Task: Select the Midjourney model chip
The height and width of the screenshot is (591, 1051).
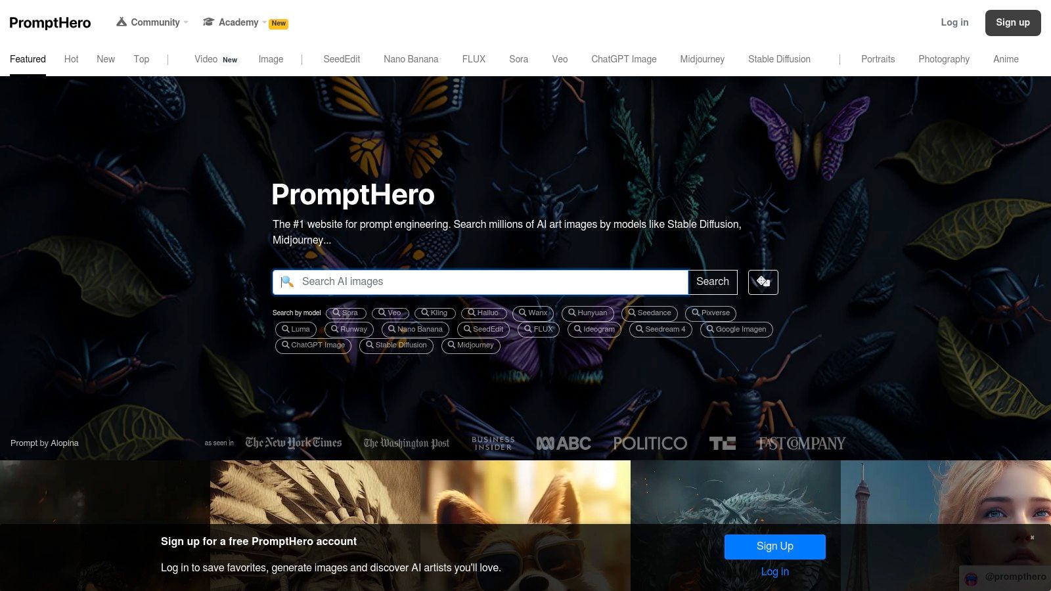Action: pos(470,345)
